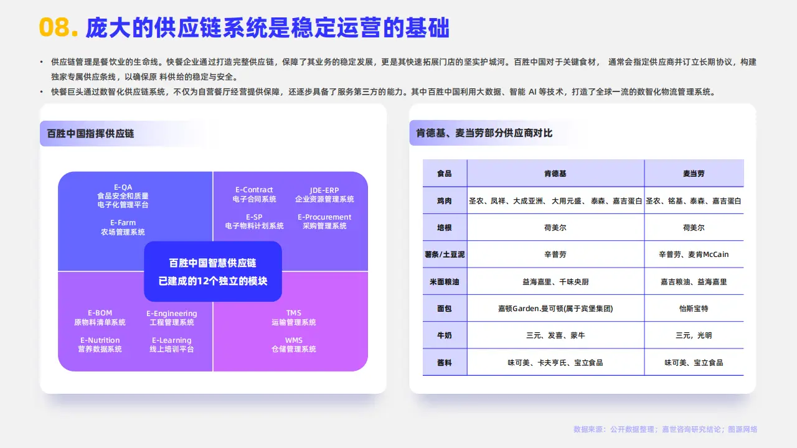The image size is (797, 448).
Task: Click the 三元，光明 cell
Action: coord(694,335)
